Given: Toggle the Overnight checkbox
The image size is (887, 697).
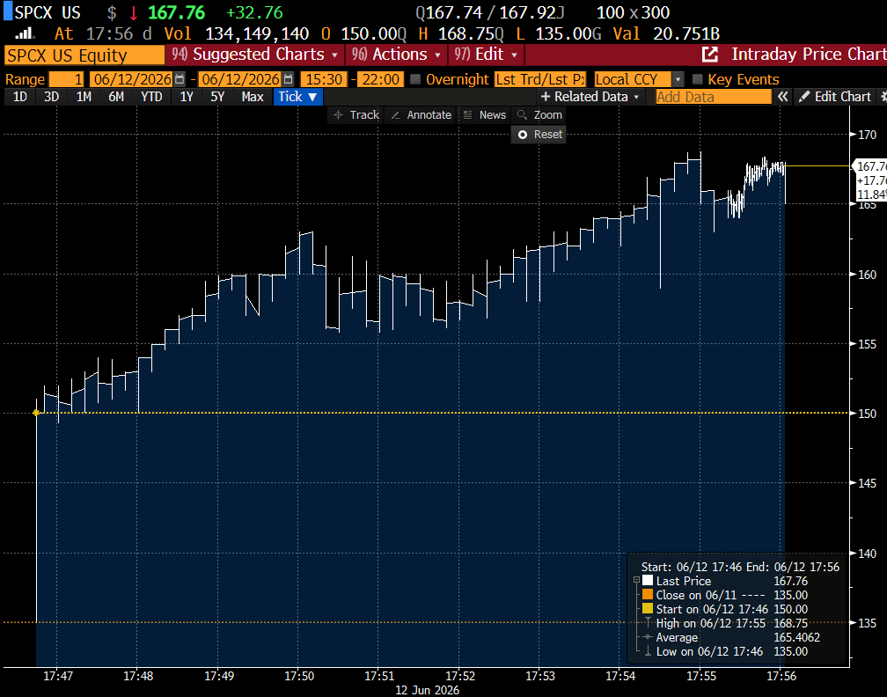Looking at the screenshot, I should tap(415, 79).
